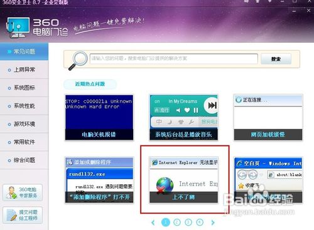Select page 2 indicator
Viewport: 314px width, 230px height.
[x=177, y=222]
